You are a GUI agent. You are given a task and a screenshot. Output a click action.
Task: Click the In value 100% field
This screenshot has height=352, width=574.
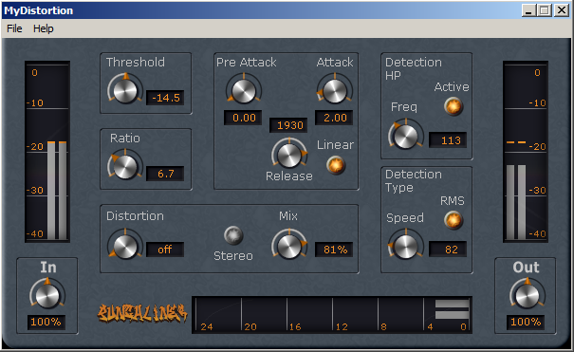pyautogui.click(x=46, y=322)
